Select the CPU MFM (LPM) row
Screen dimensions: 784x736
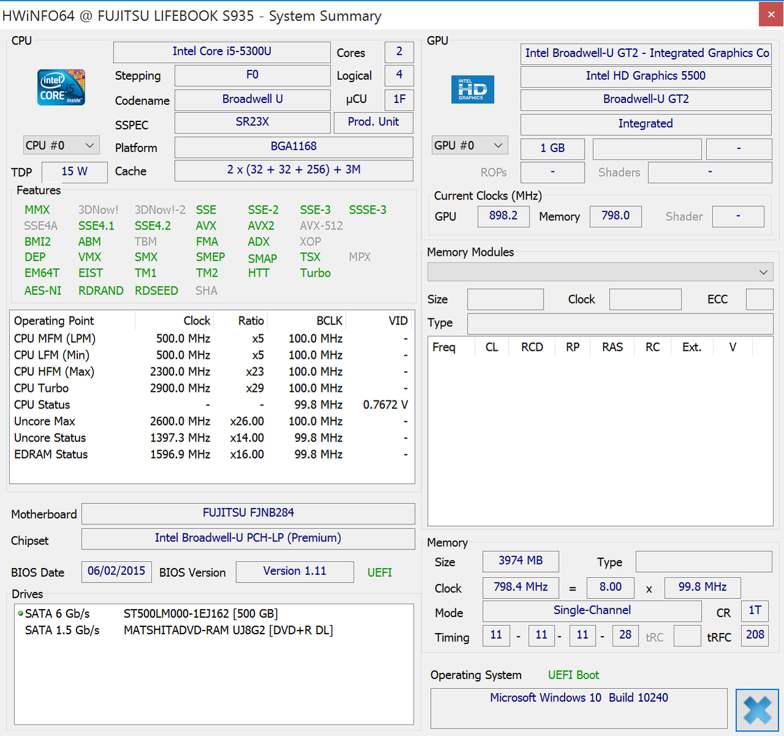[211, 339]
